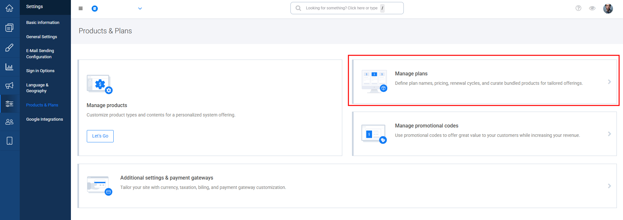Expand the site selector dropdown arrow
Viewport: 623px width, 220px height.
pos(140,8)
